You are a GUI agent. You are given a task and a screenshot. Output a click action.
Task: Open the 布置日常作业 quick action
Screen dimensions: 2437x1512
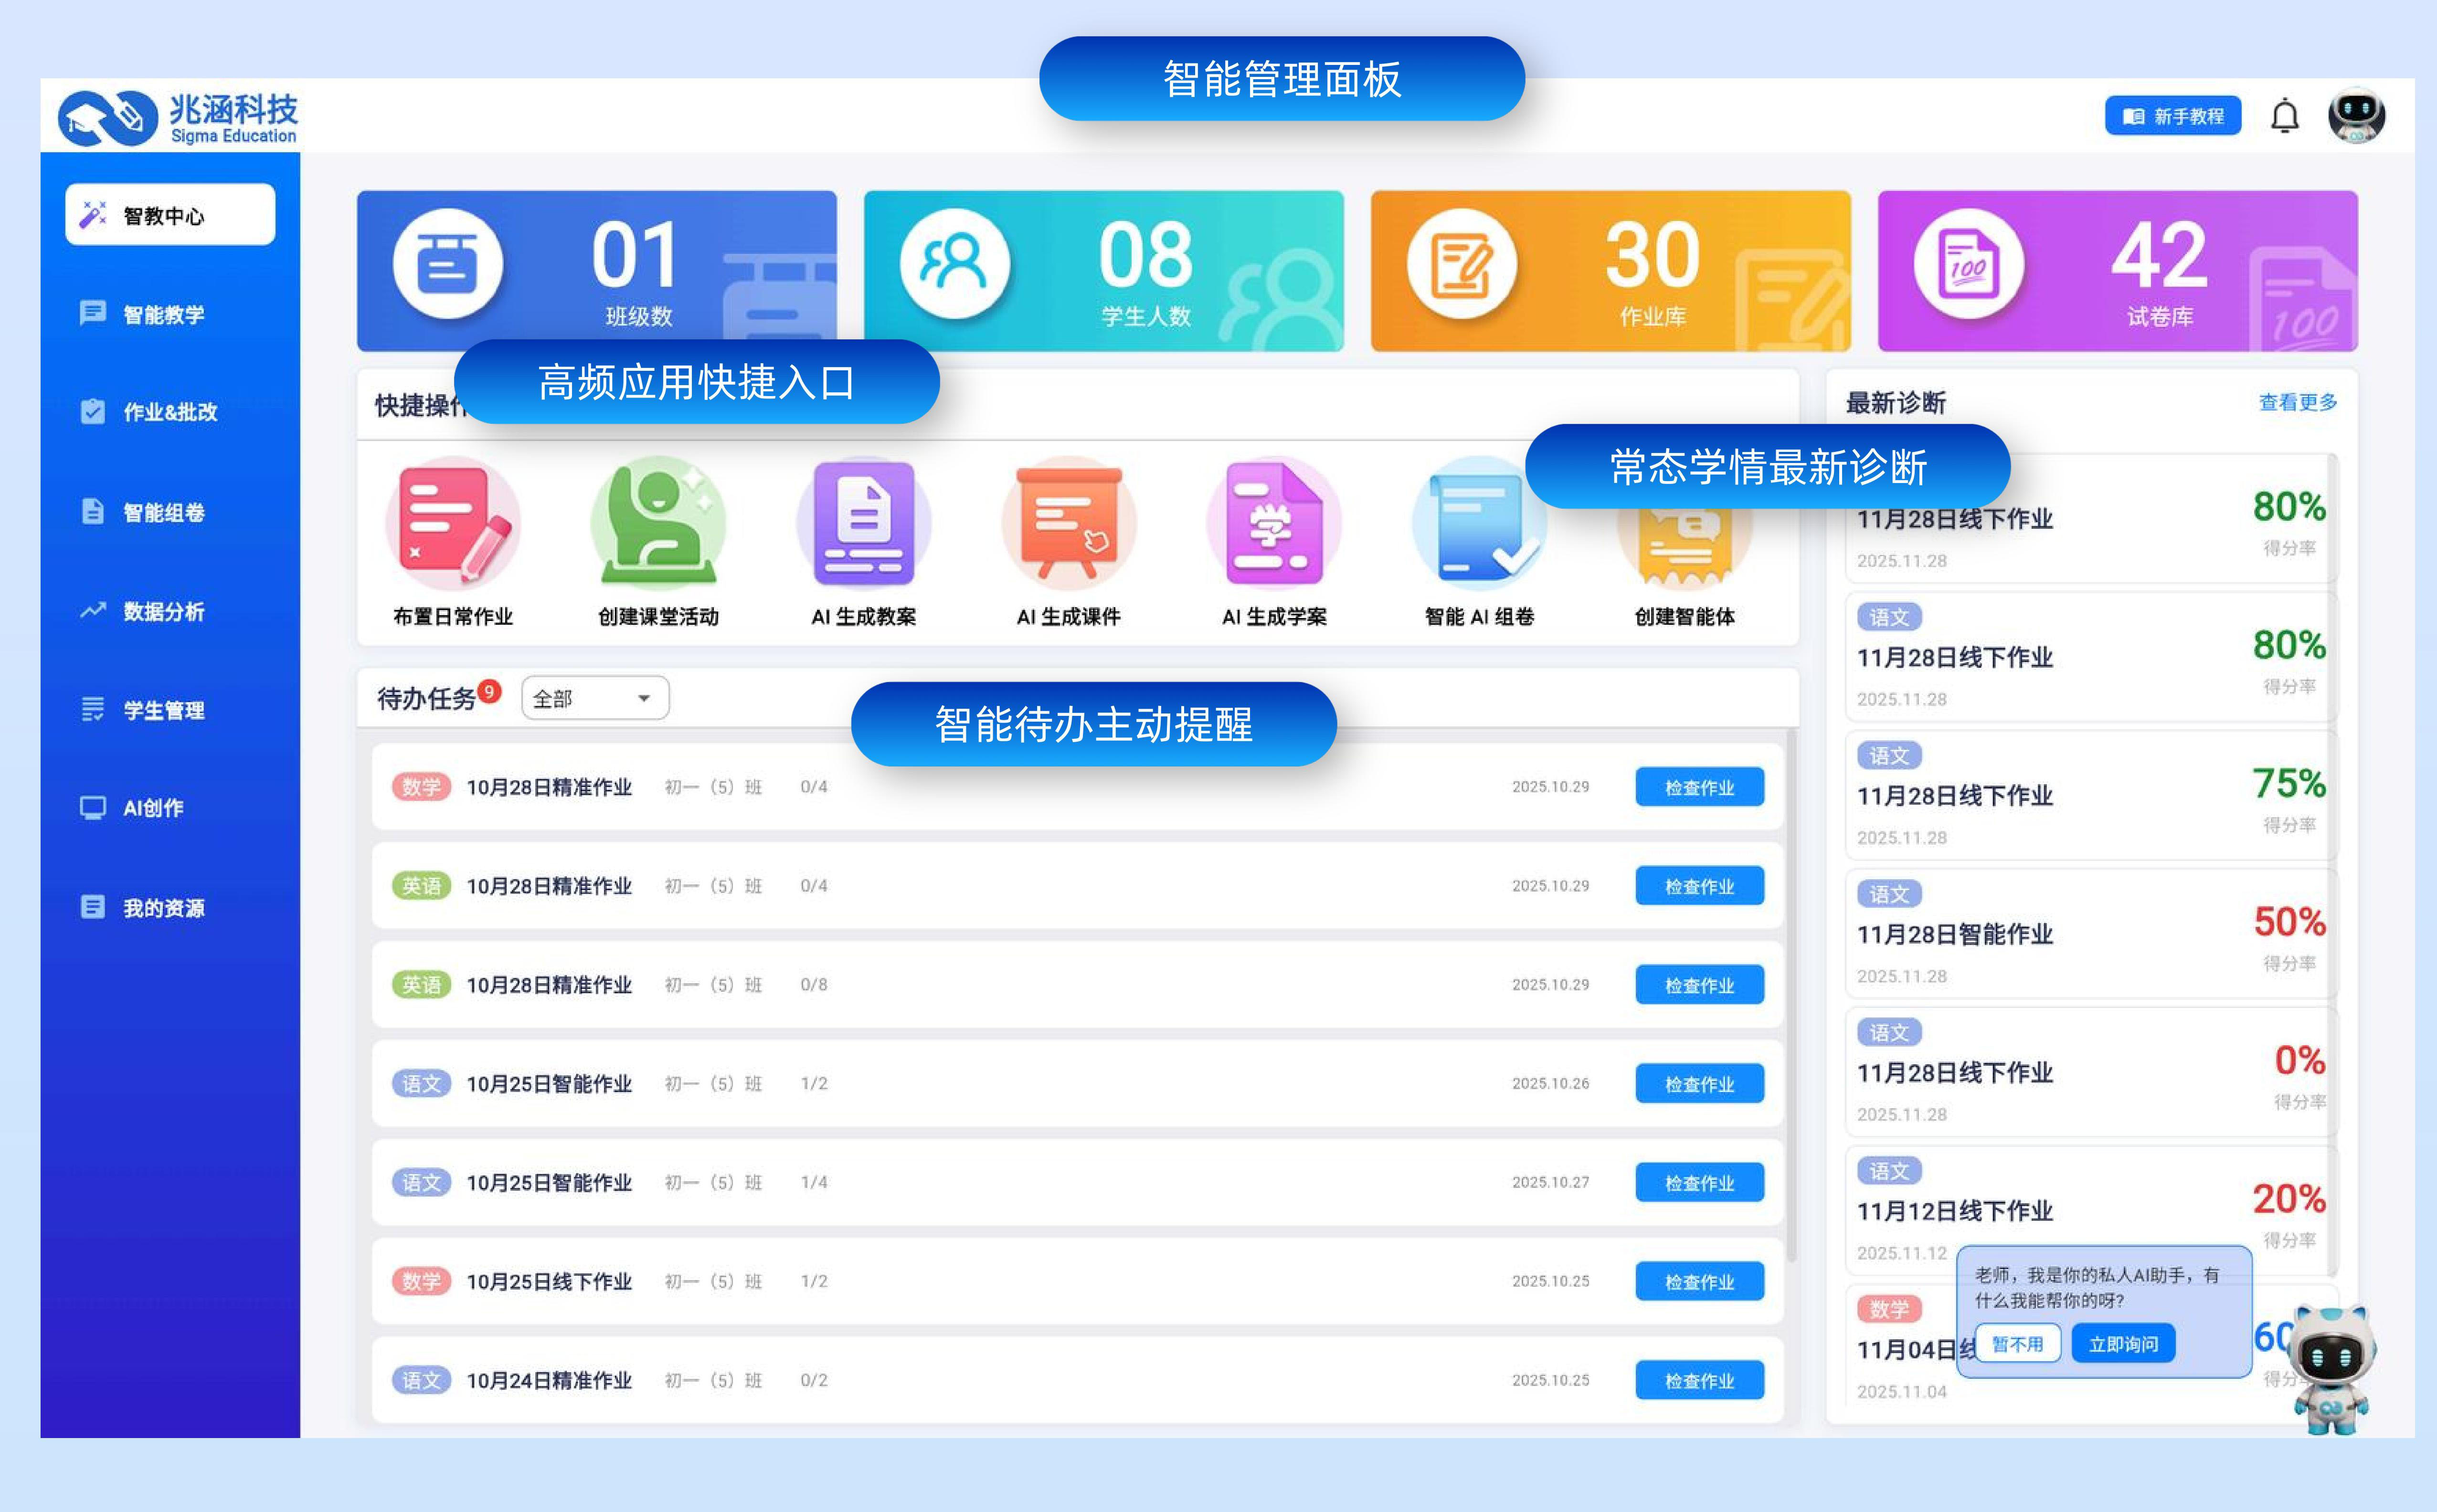[453, 523]
